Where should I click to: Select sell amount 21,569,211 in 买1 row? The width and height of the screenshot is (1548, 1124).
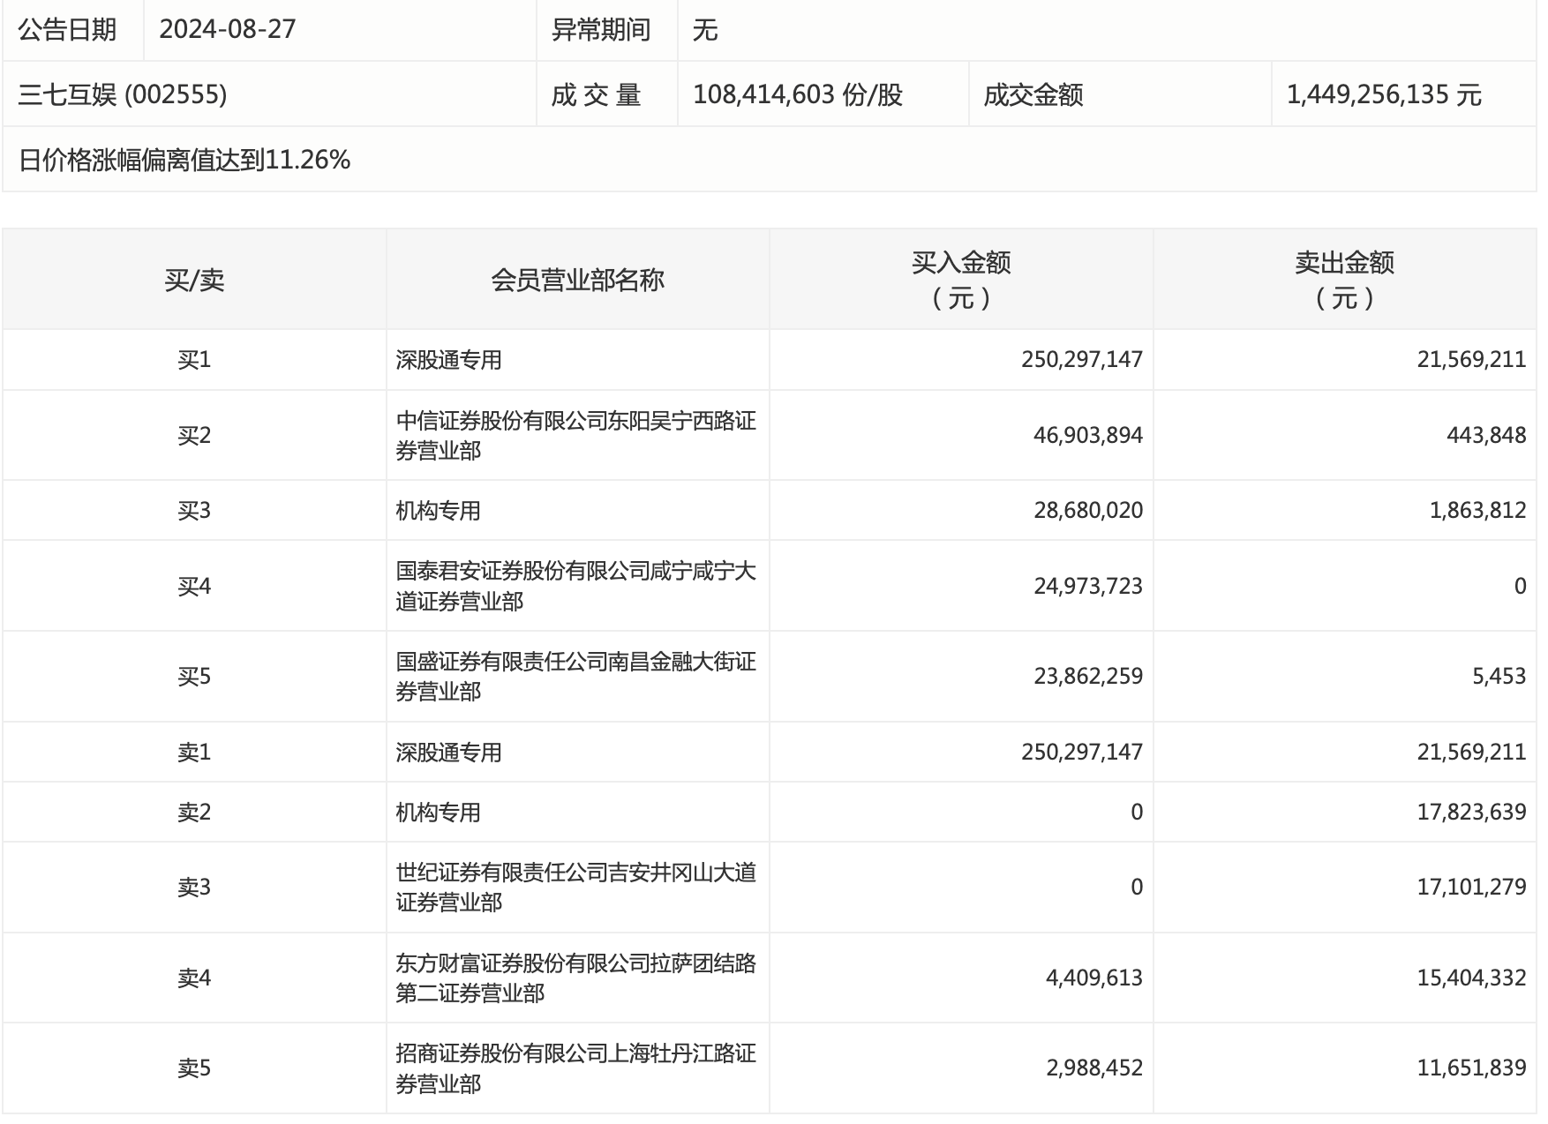pyautogui.click(x=1471, y=360)
